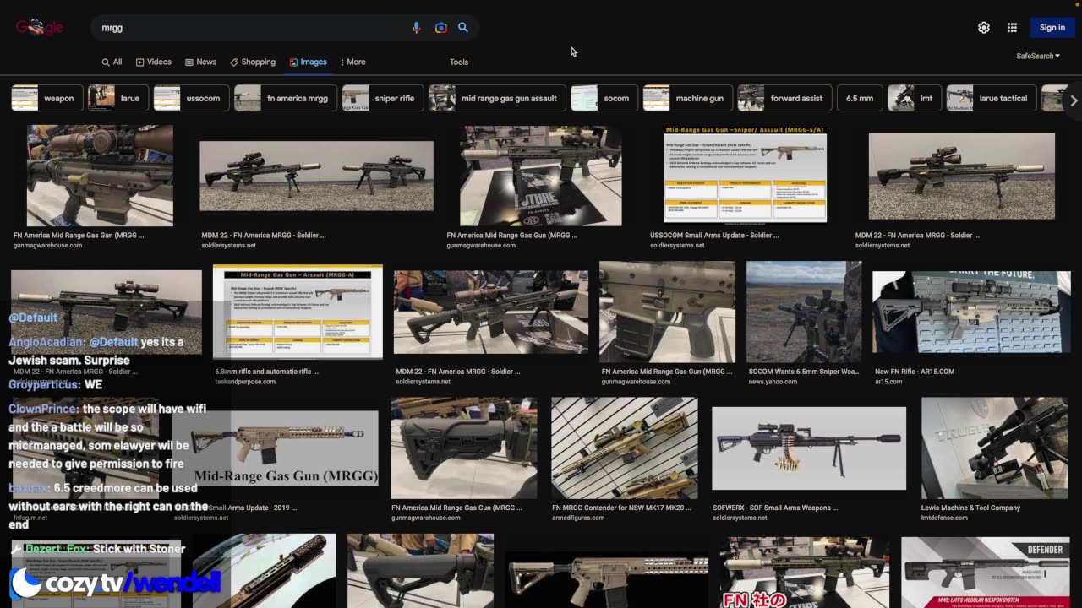Select the ussocom filter chip
The width and height of the screenshot is (1082, 608).
point(191,98)
